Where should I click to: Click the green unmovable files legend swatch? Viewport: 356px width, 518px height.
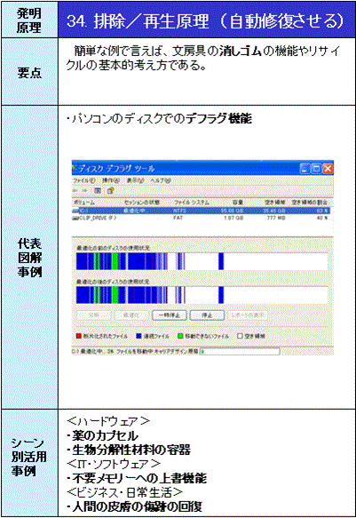click(x=180, y=336)
